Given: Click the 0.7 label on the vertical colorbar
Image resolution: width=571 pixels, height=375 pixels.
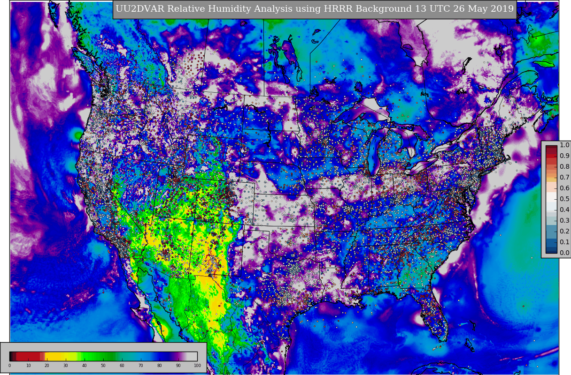Looking at the screenshot, I should pyautogui.click(x=564, y=177).
